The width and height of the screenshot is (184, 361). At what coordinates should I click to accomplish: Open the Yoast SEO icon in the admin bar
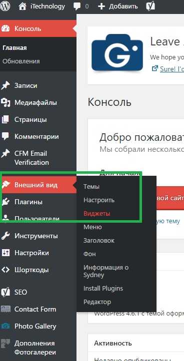[x=150, y=6]
